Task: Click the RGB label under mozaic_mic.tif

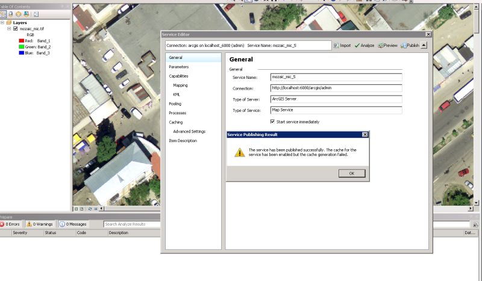Action: tap(30, 35)
